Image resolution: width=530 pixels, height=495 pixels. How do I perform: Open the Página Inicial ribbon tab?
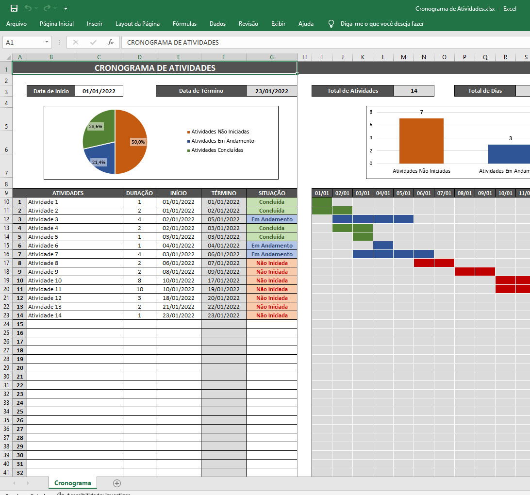tap(57, 24)
